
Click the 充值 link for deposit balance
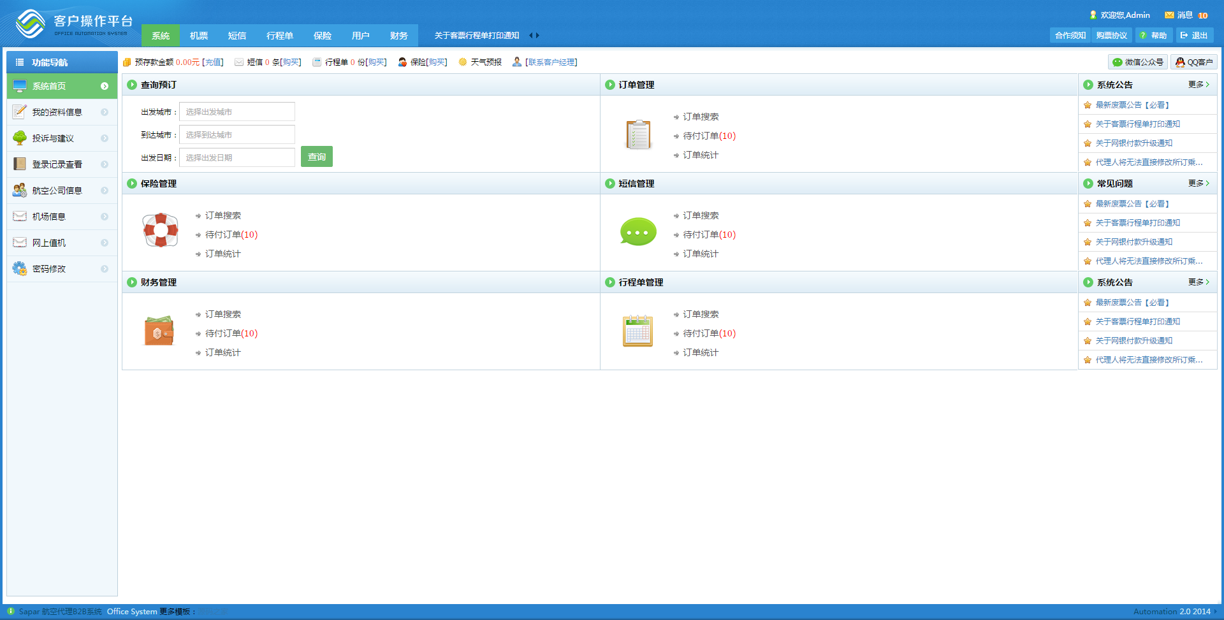point(213,62)
